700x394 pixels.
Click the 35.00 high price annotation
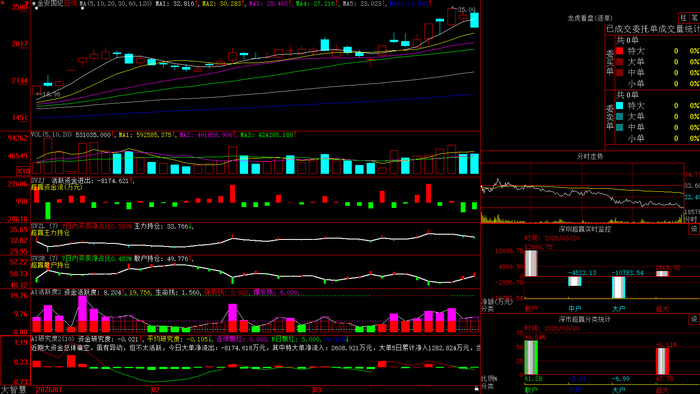pos(466,10)
